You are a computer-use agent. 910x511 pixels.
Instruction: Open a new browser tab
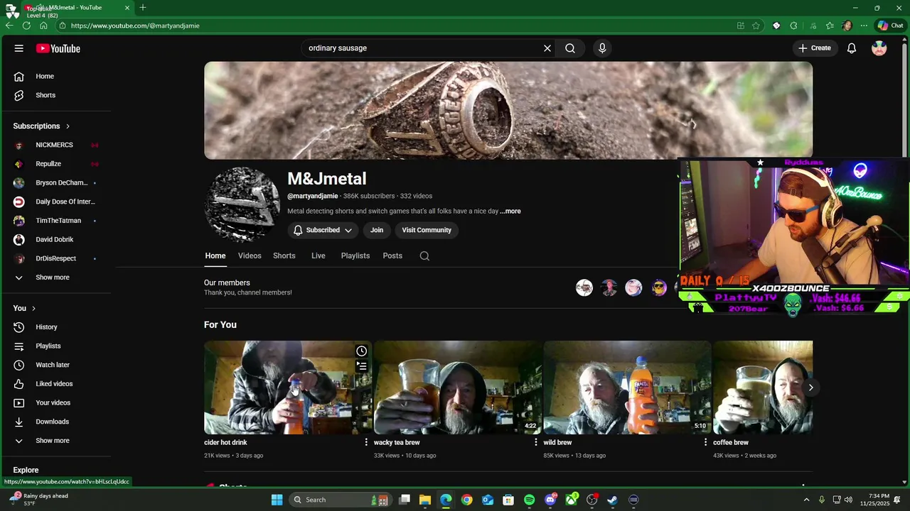coord(143,7)
